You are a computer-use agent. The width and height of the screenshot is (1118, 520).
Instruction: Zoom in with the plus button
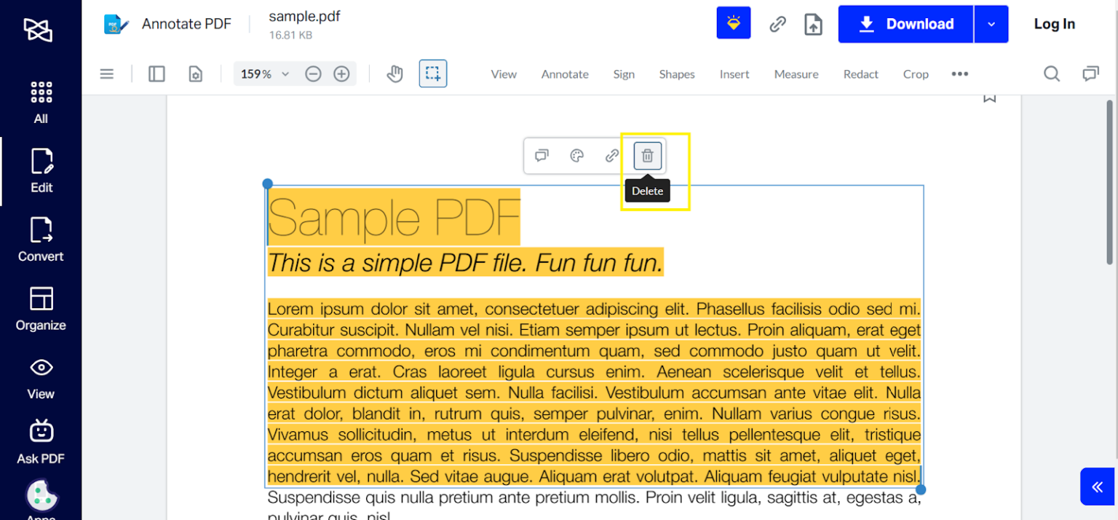point(341,73)
